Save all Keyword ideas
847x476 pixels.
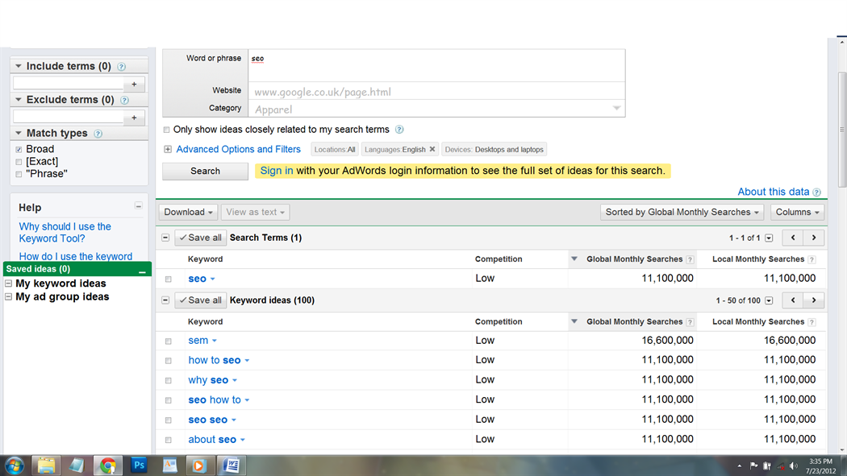click(200, 300)
